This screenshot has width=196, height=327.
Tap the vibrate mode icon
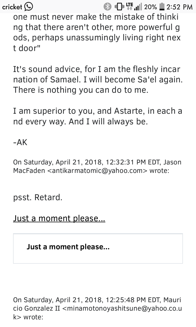pos(120,7)
